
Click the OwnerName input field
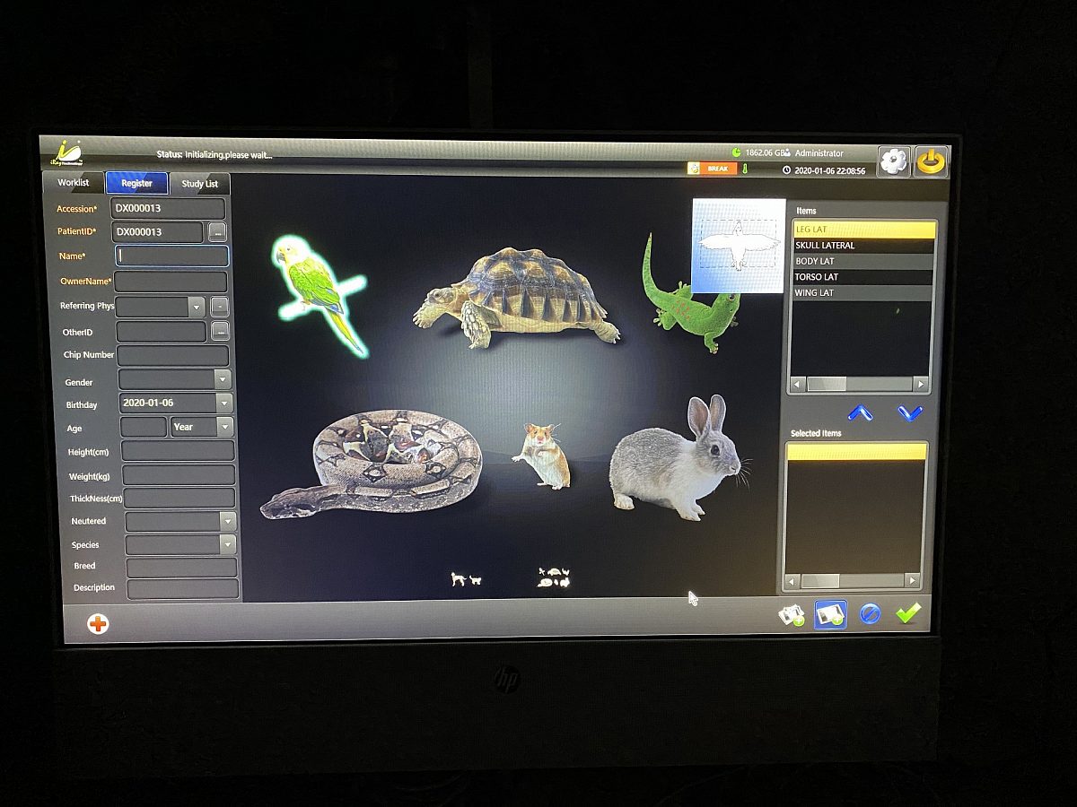pyautogui.click(x=171, y=282)
